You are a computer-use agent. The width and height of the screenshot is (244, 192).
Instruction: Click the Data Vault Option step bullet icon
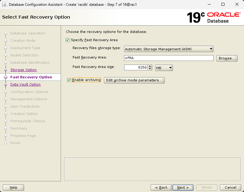click(6, 85)
